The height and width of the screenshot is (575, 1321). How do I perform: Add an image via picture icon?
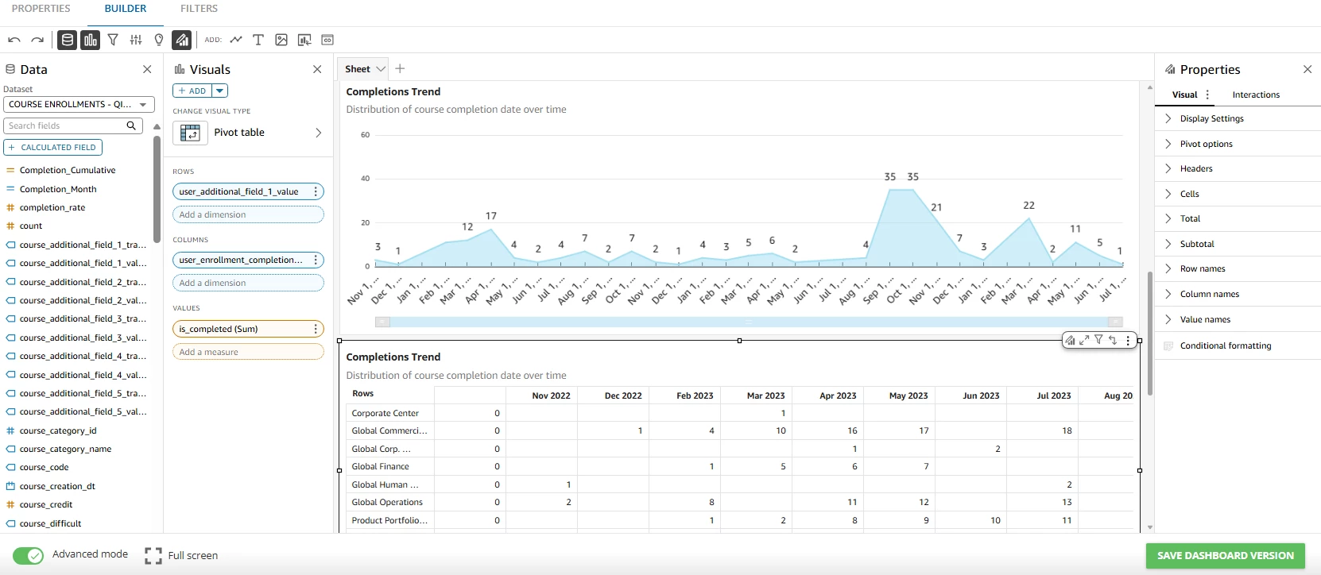point(281,40)
